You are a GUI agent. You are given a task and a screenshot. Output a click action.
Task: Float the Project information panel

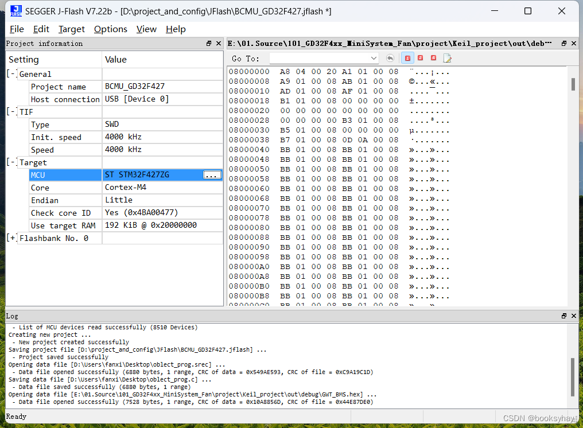click(x=209, y=44)
